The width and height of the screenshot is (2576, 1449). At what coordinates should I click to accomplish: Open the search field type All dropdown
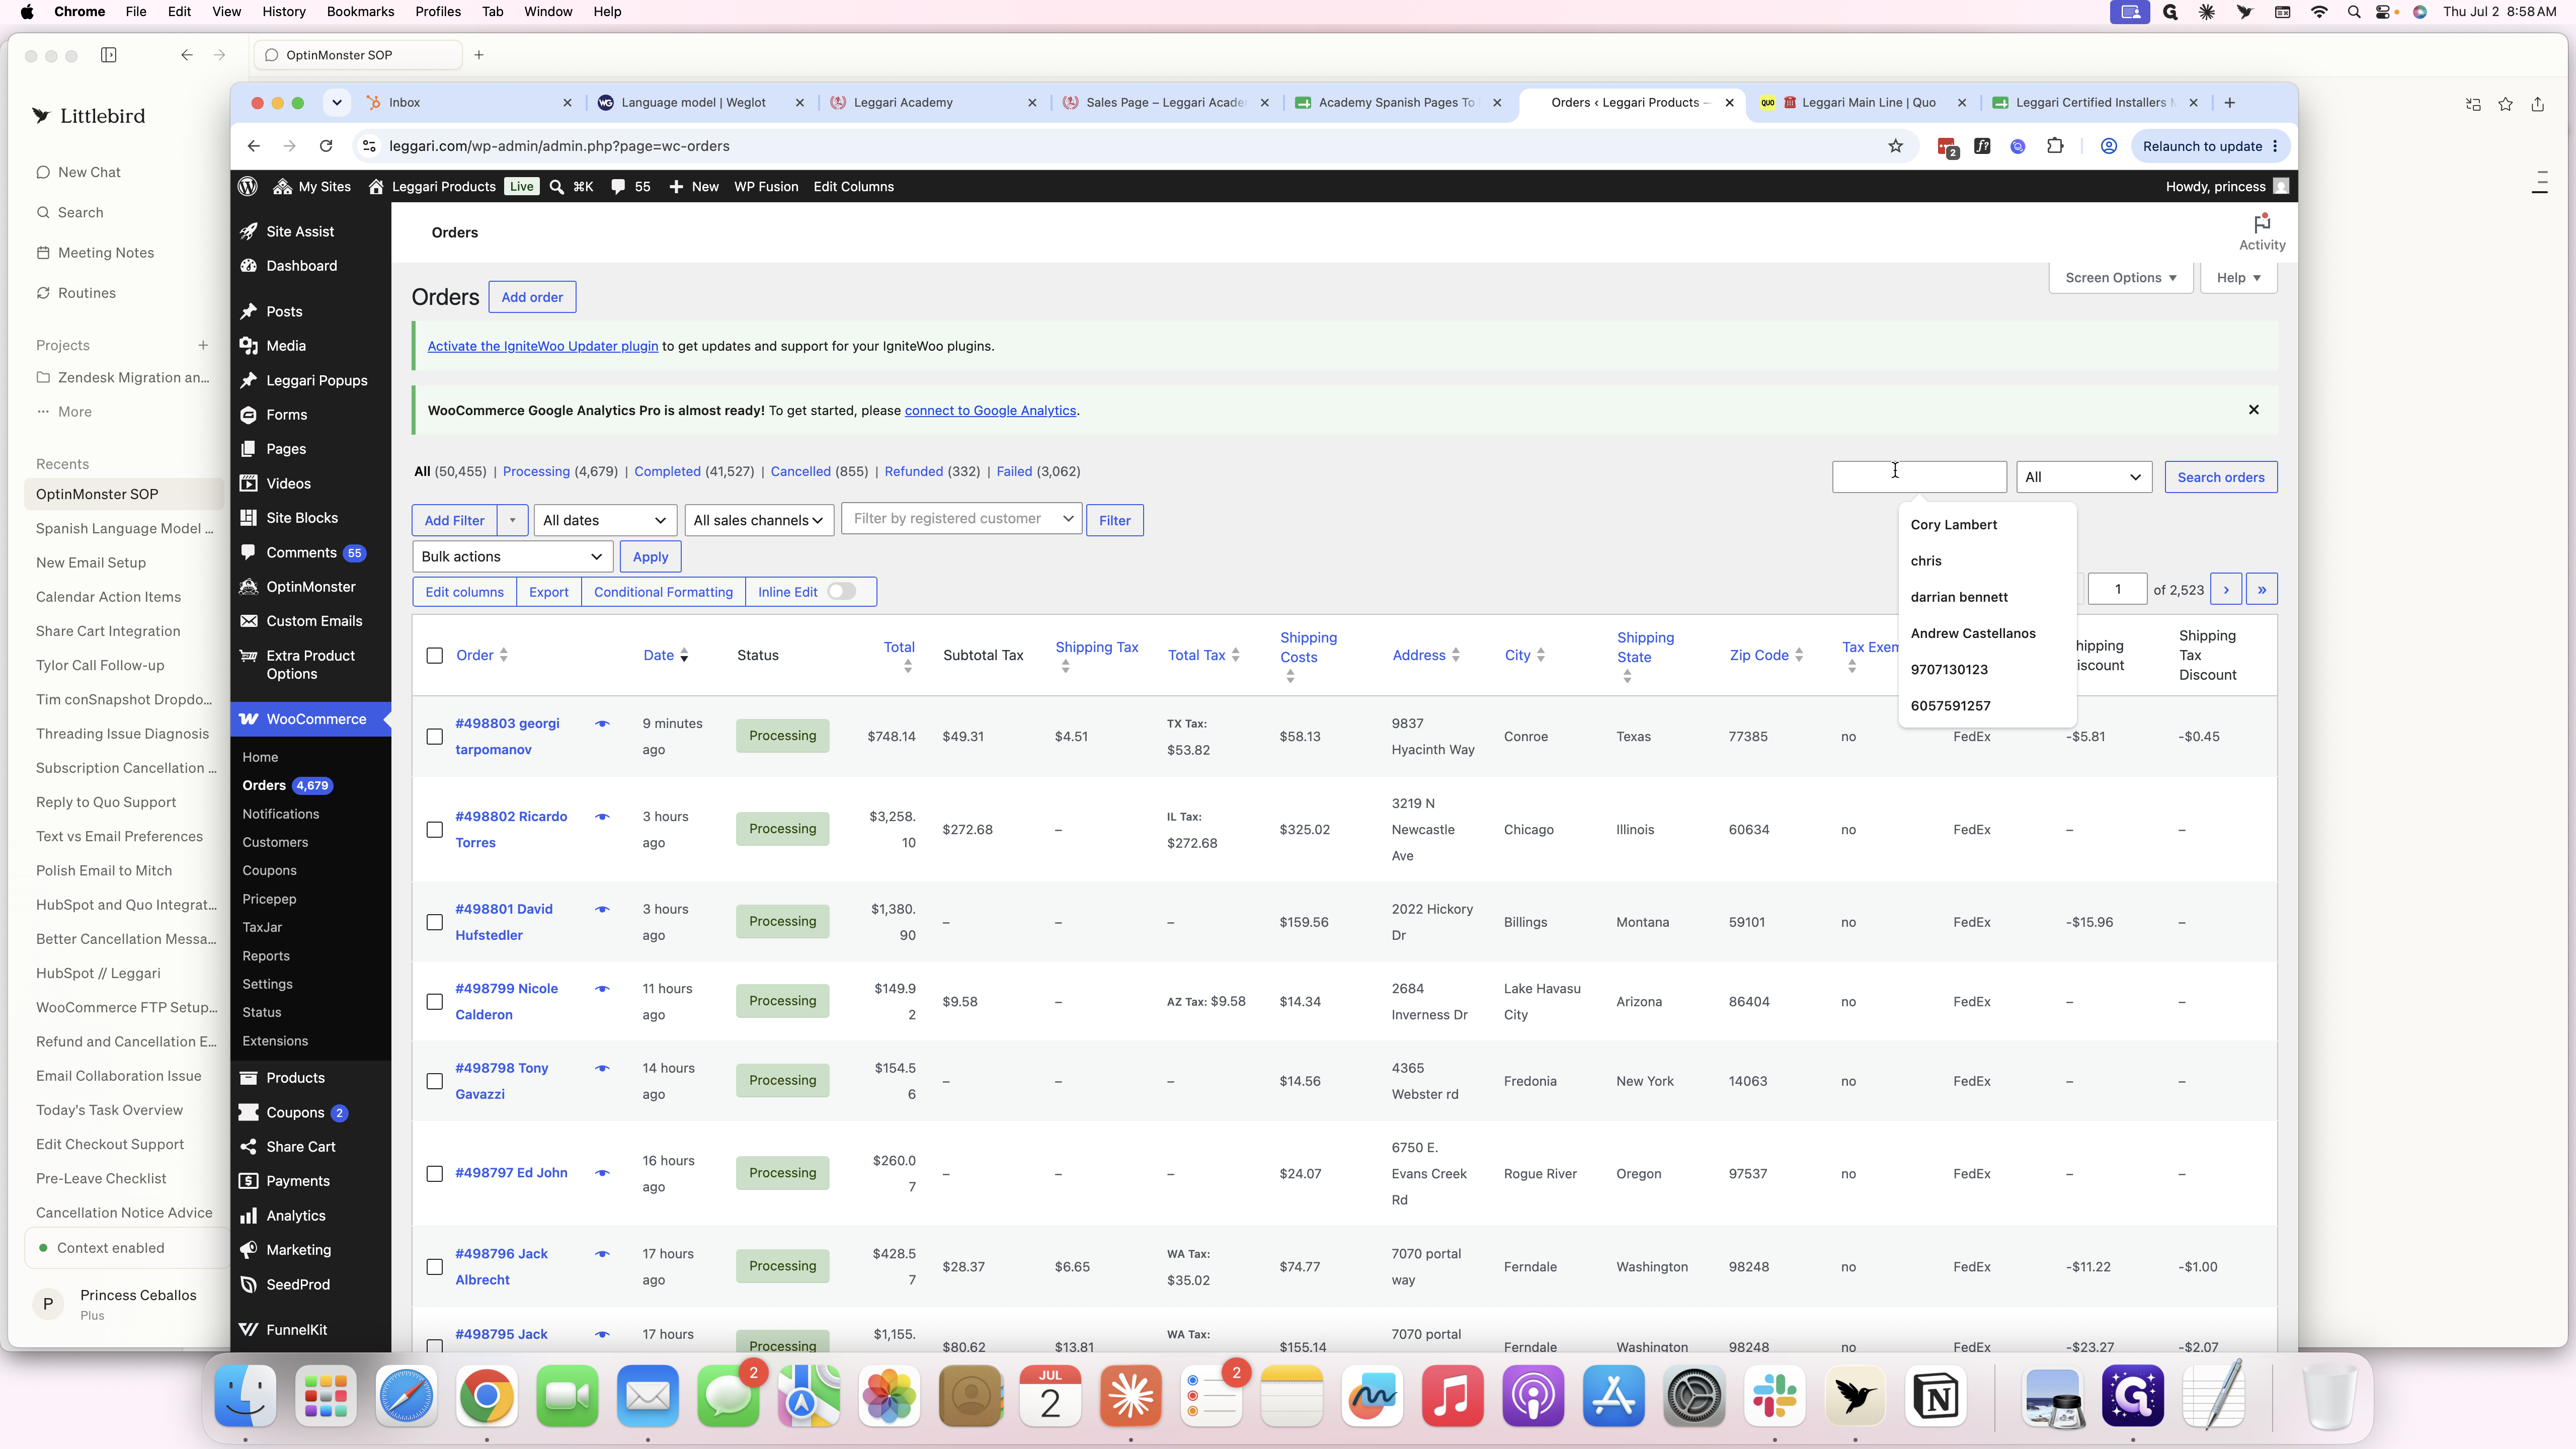click(x=2083, y=477)
